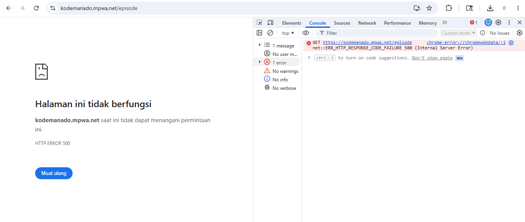Select the No user messages sidebar row

coord(277,54)
